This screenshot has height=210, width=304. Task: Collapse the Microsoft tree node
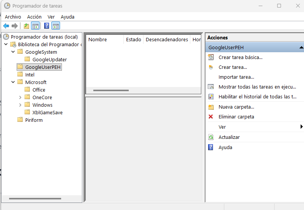(x=13, y=82)
